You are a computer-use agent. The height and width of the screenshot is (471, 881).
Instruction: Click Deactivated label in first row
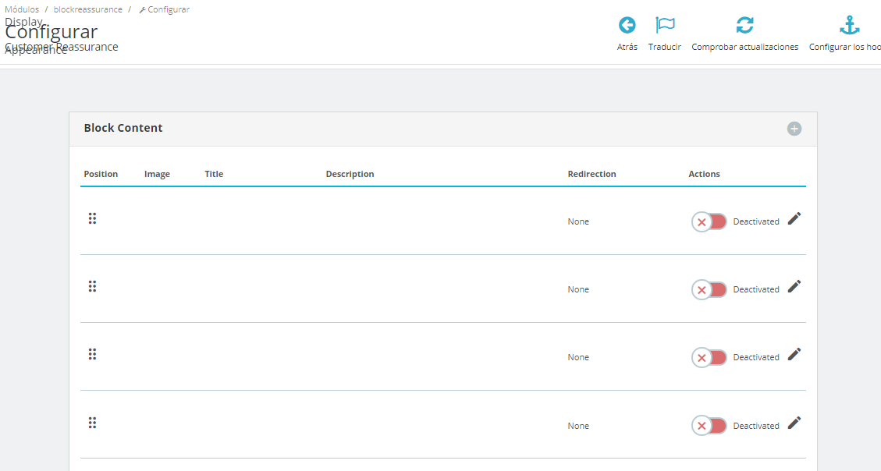pyautogui.click(x=755, y=221)
